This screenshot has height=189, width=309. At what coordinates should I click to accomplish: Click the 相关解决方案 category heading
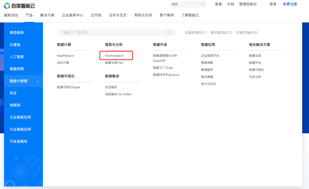point(259,45)
